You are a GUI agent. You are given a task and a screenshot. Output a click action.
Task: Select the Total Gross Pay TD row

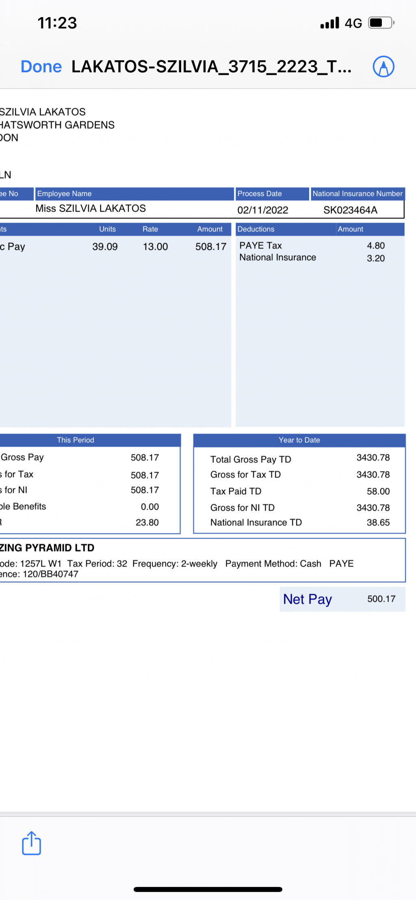coord(299,459)
